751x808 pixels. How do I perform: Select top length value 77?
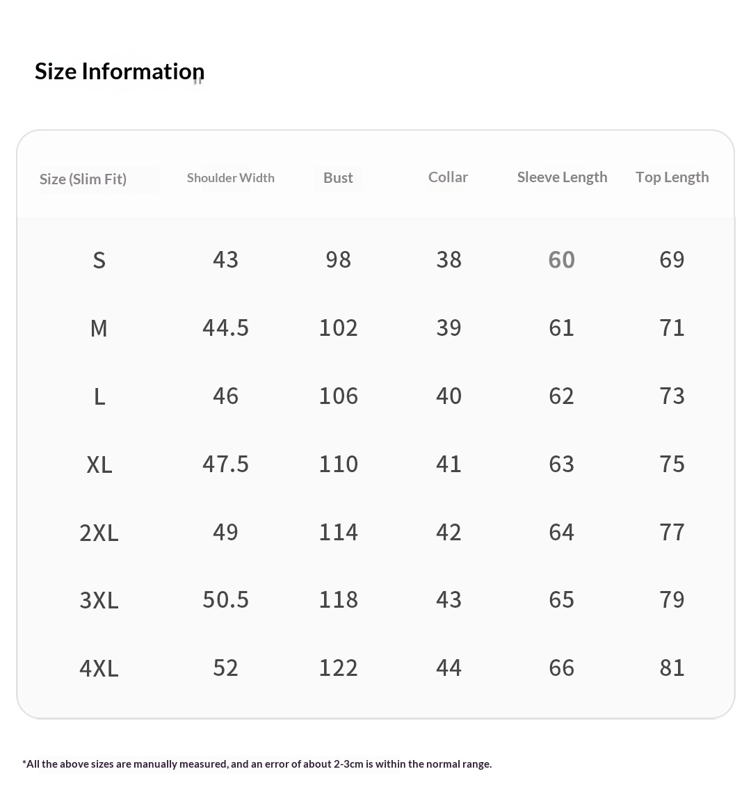click(672, 532)
